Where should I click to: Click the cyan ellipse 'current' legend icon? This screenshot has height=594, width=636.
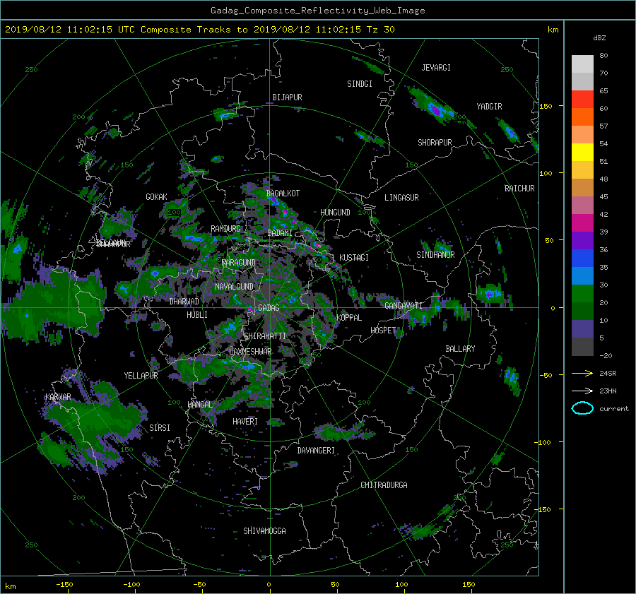coord(582,408)
